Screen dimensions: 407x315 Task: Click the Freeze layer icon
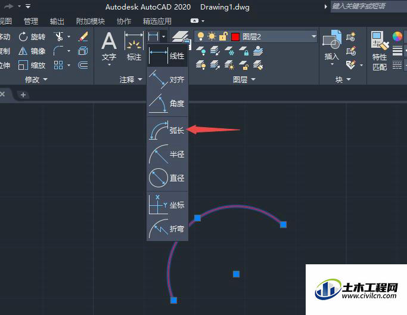coord(229,51)
